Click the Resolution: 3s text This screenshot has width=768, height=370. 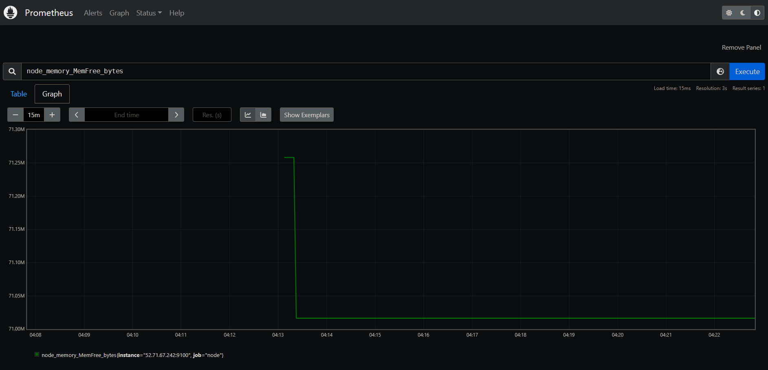711,88
